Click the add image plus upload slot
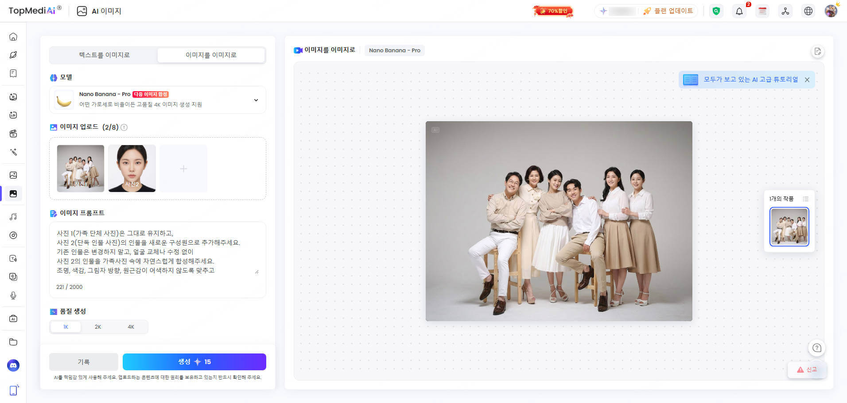Screen dimensions: 847x403 (183, 169)
